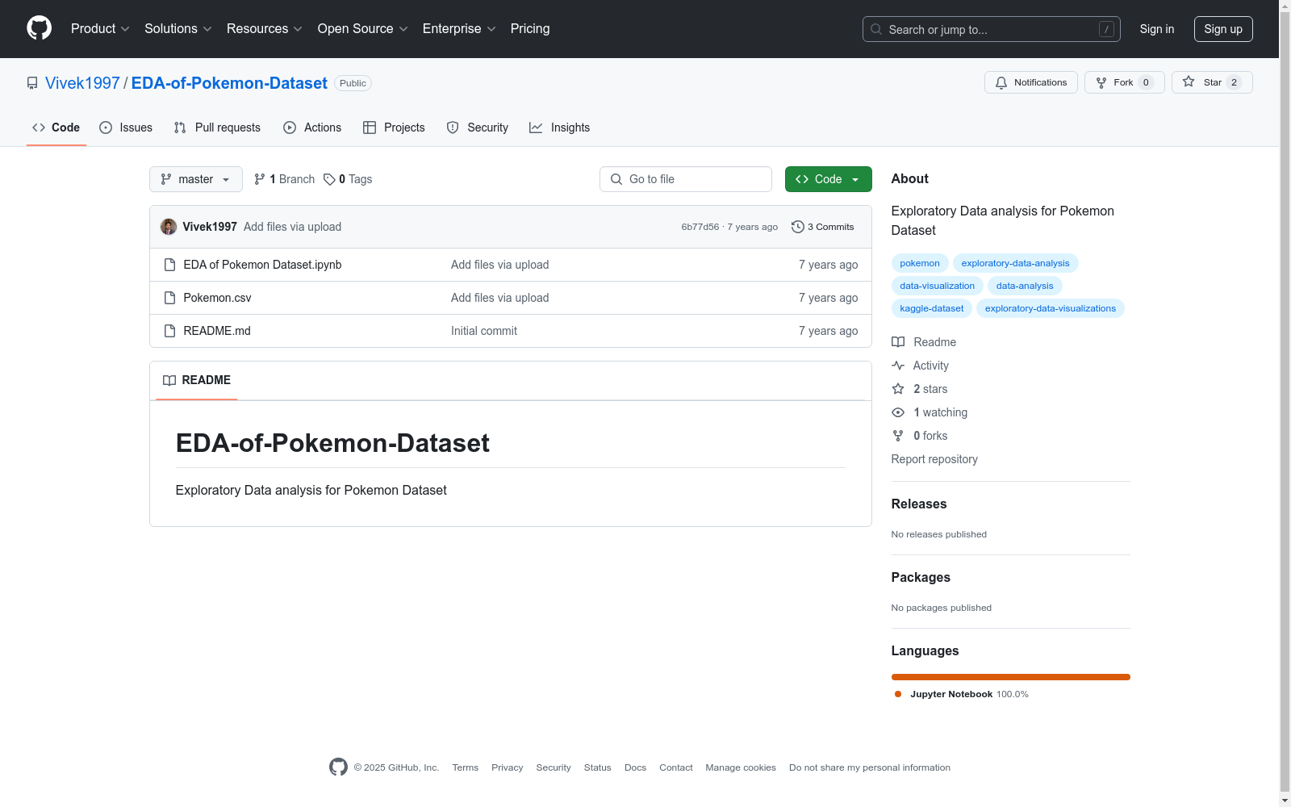Focus the Search or jump to field

click(991, 29)
